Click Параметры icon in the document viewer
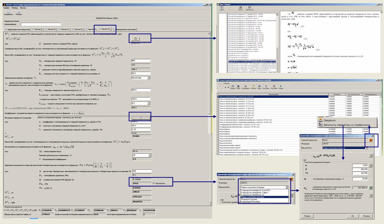This screenshot has width=384, height=224. click(x=249, y=8)
